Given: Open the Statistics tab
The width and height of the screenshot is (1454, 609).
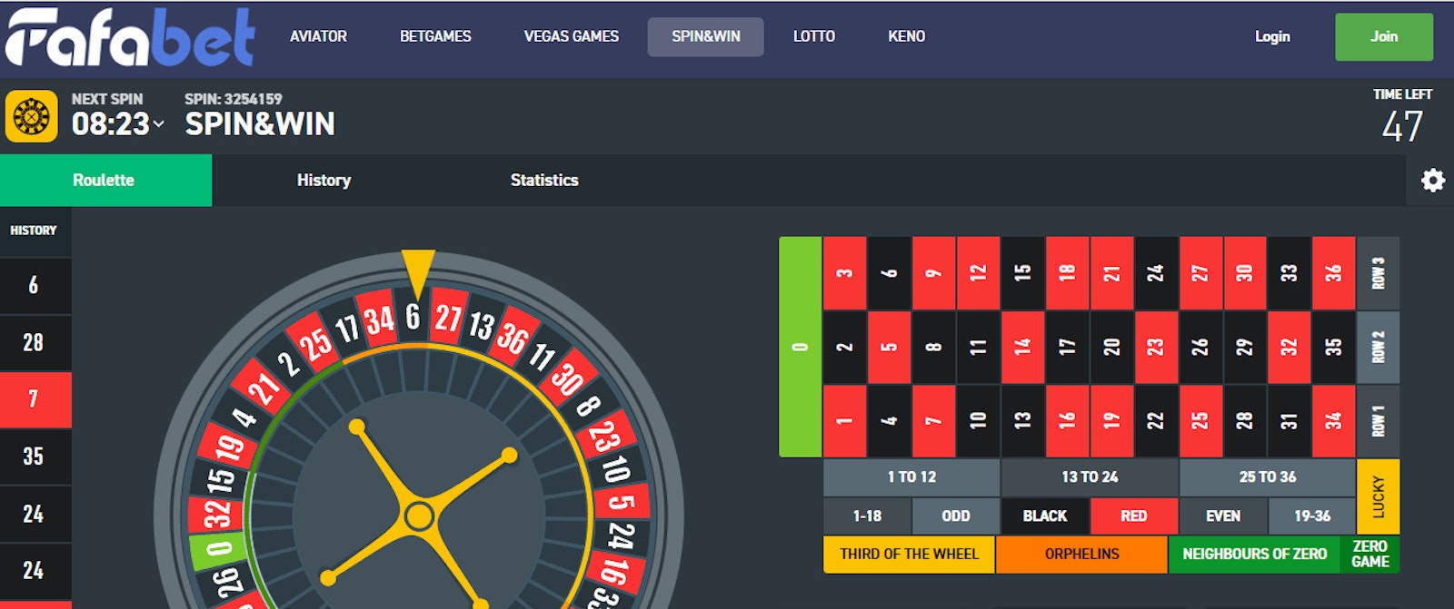Looking at the screenshot, I should click(544, 180).
